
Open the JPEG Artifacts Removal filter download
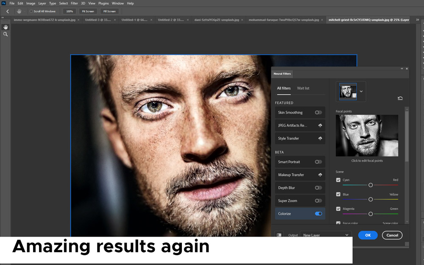[x=321, y=126]
